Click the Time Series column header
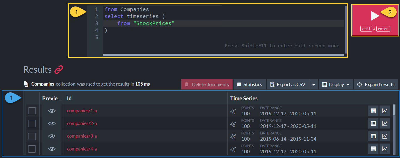Screen dimensions: 400x158 [244, 99]
